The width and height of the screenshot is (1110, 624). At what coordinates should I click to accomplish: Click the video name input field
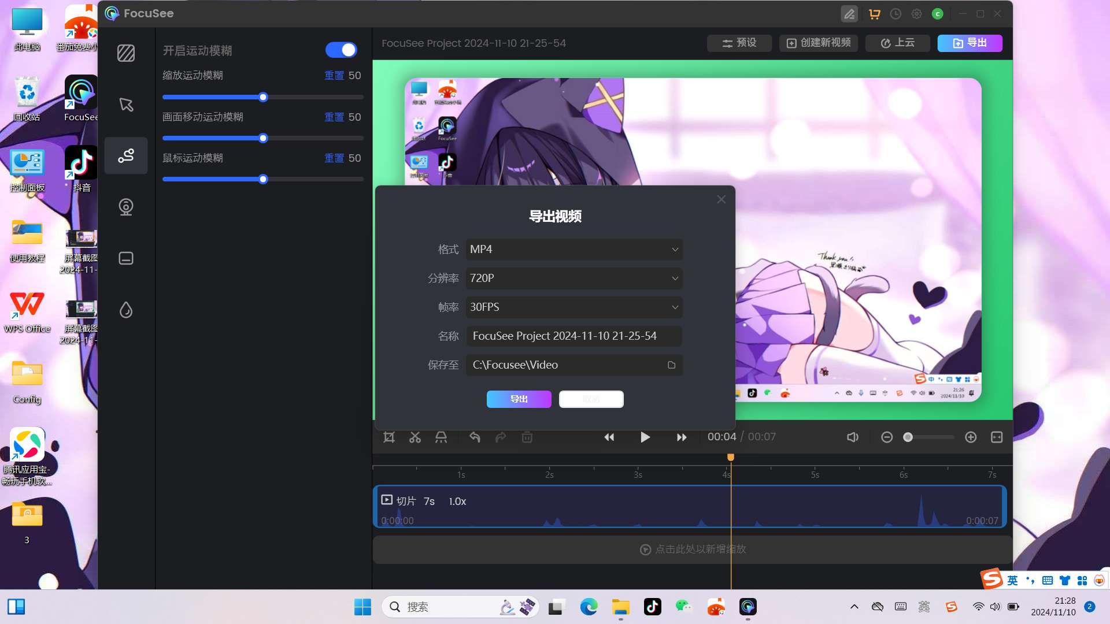coord(573,336)
